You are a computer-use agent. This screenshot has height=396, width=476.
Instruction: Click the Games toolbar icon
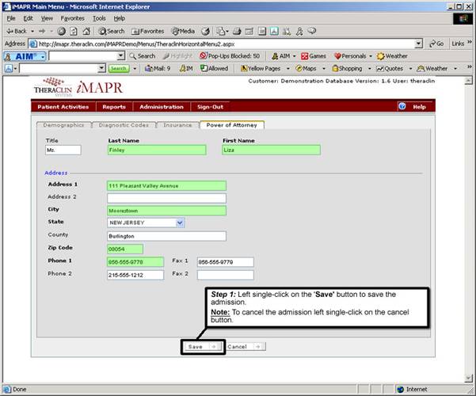click(314, 56)
